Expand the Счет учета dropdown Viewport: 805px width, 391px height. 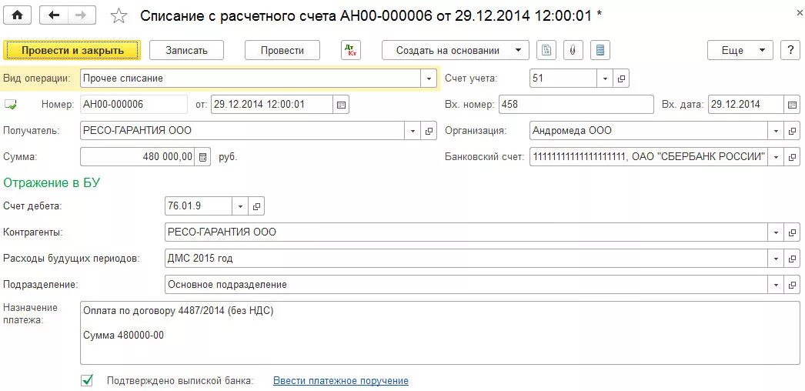[605, 79]
